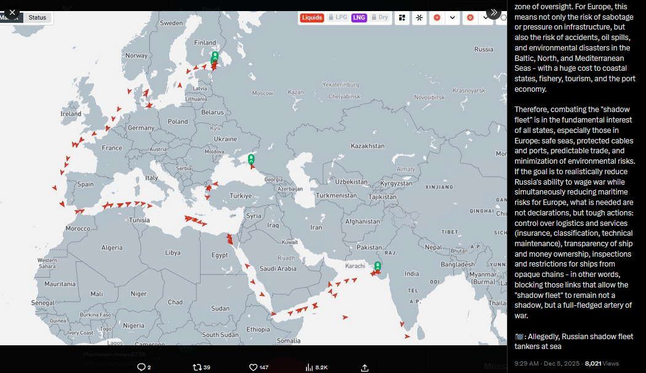
Task: Click the Karachi city label on the map
Action: (x=355, y=266)
